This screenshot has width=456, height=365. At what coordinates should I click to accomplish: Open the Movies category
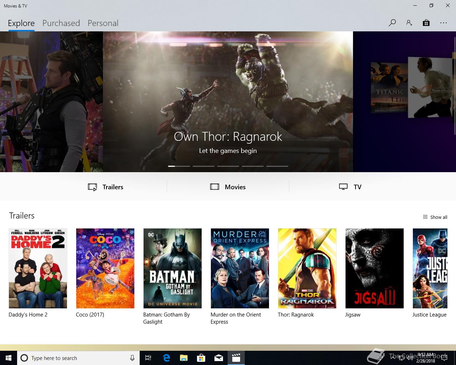tap(228, 187)
